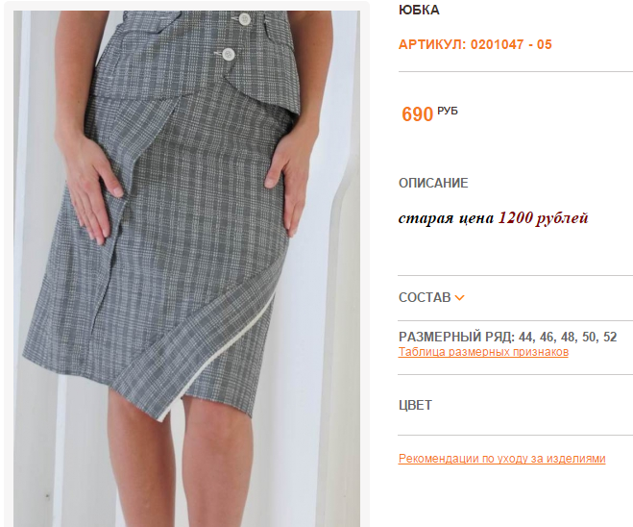Click the РАЗМЕРНЫЙ РЯД label
The image size is (633, 527).
coord(456,337)
